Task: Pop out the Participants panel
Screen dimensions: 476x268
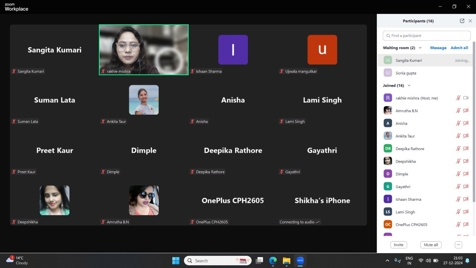Action: (x=462, y=21)
